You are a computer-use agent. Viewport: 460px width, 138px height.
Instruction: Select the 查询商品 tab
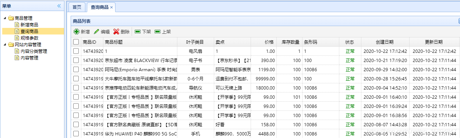(x=100, y=7)
